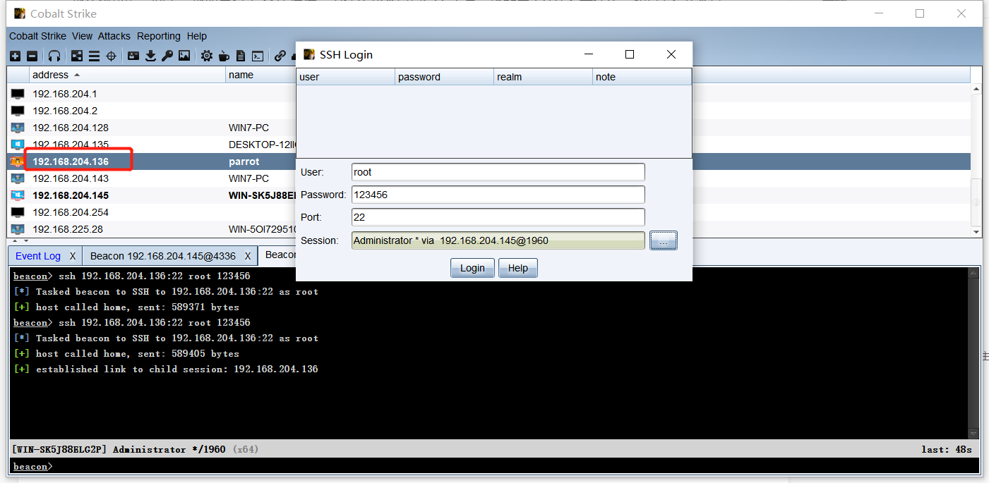Click the 'established link to child session' console line
This screenshot has height=483, width=989.
[166, 369]
